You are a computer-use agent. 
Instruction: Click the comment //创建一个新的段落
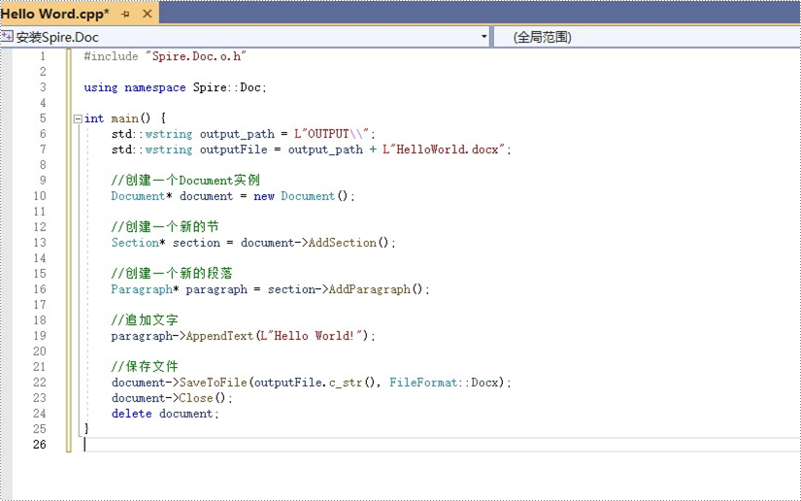[x=172, y=273]
